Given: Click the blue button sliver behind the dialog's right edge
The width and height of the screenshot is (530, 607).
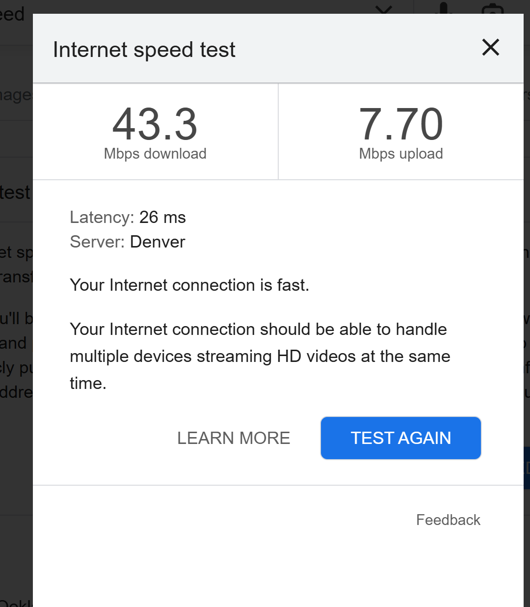Looking at the screenshot, I should [527, 468].
